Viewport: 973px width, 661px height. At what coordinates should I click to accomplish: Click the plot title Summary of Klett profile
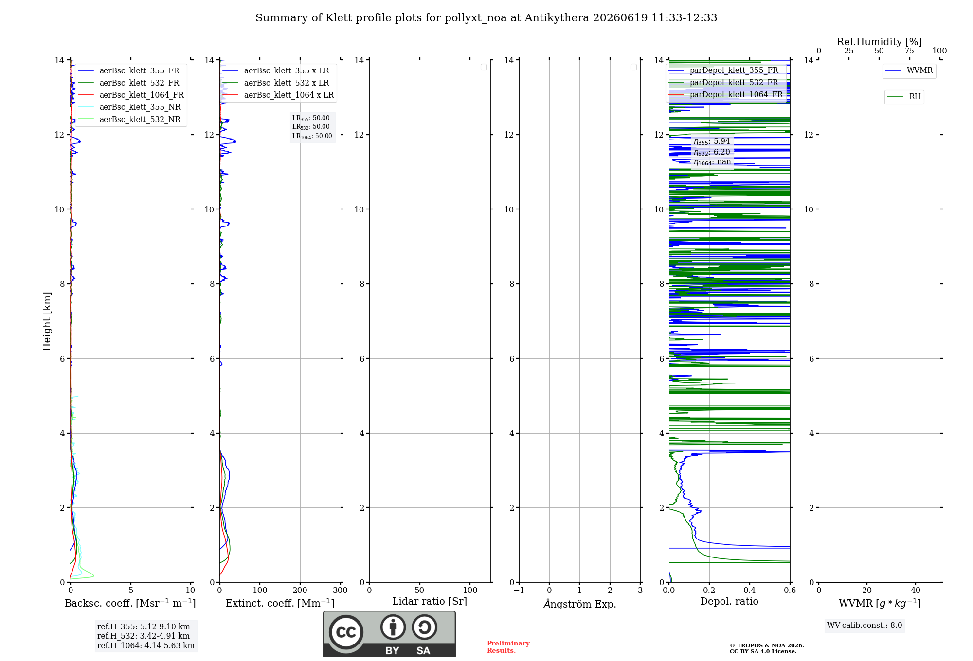click(x=486, y=18)
